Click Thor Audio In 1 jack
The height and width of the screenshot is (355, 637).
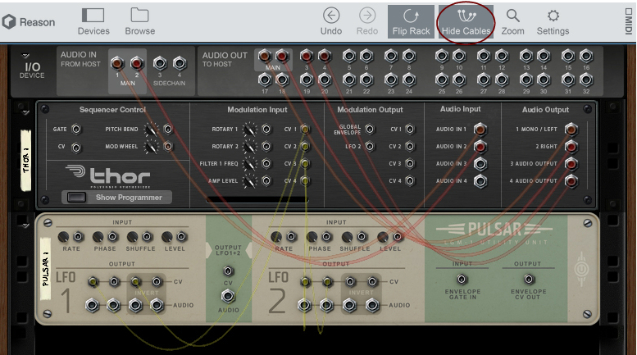(x=480, y=130)
